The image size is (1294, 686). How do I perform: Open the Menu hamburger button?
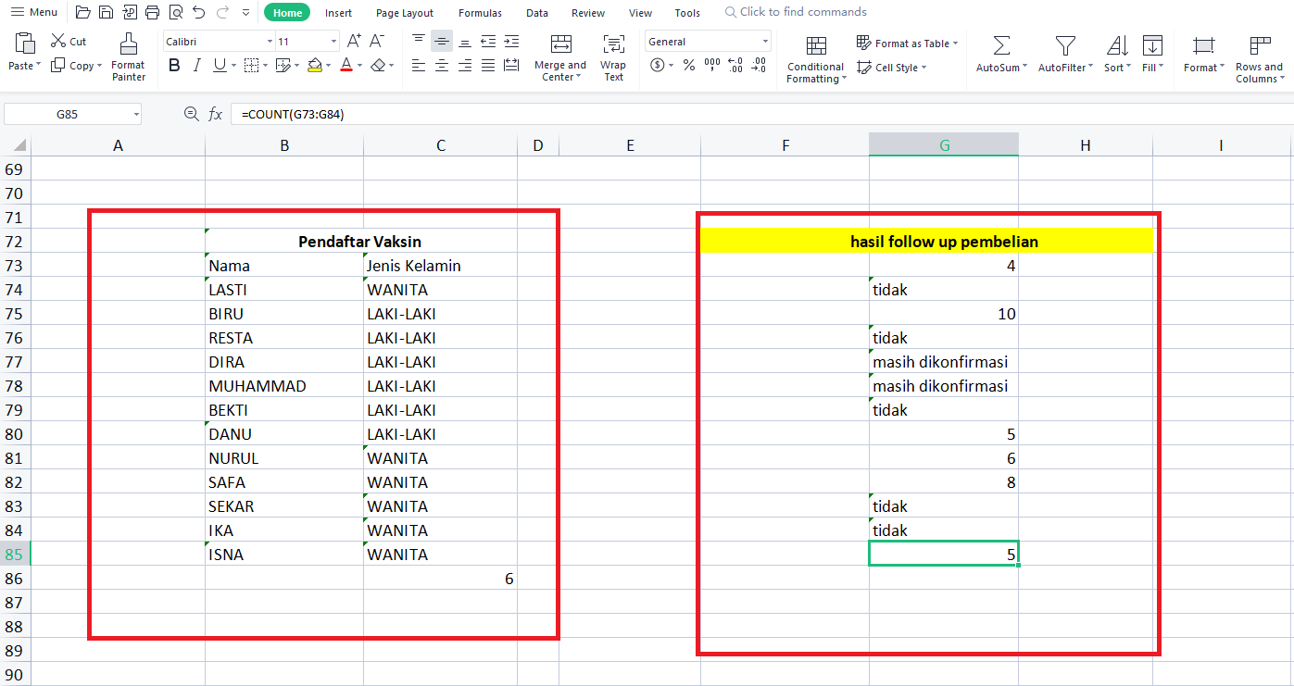pos(33,12)
